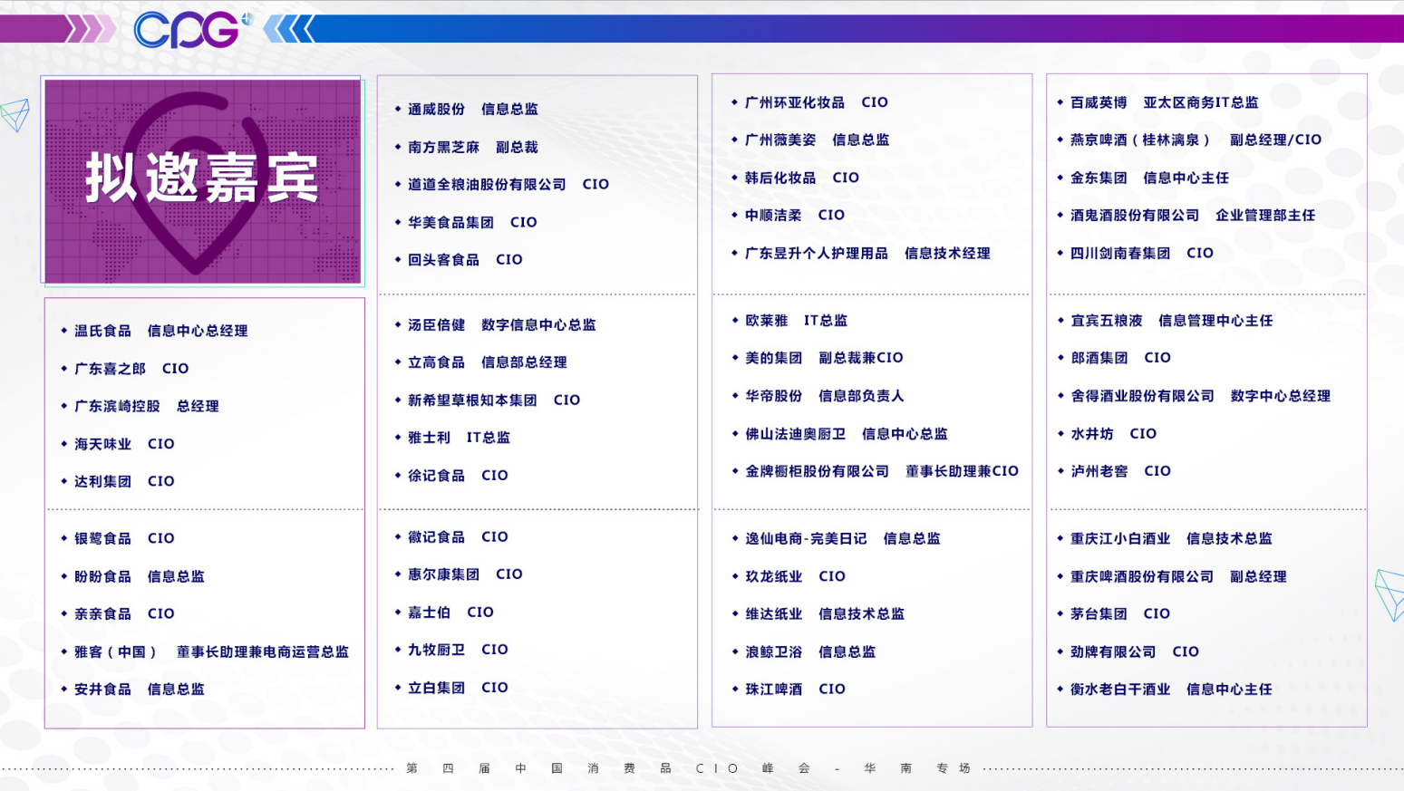Select the 道道全粮油股份有限公司 entry
1404x791 pixels.
coord(508,184)
